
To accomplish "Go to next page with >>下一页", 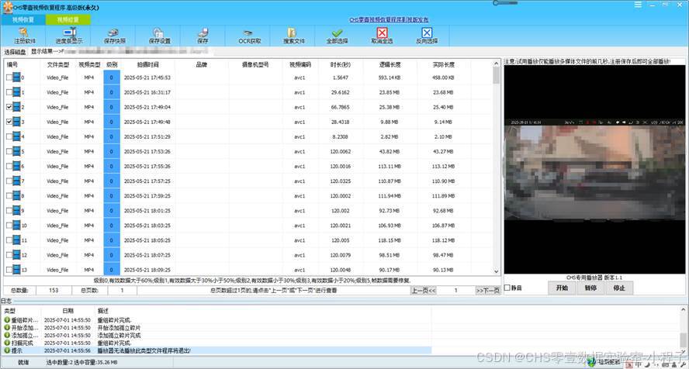I will 488,291.
